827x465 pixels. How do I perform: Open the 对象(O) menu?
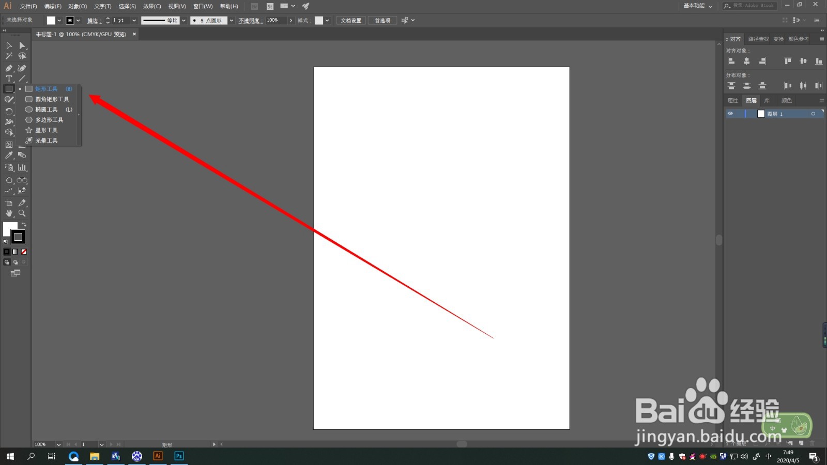pos(78,6)
